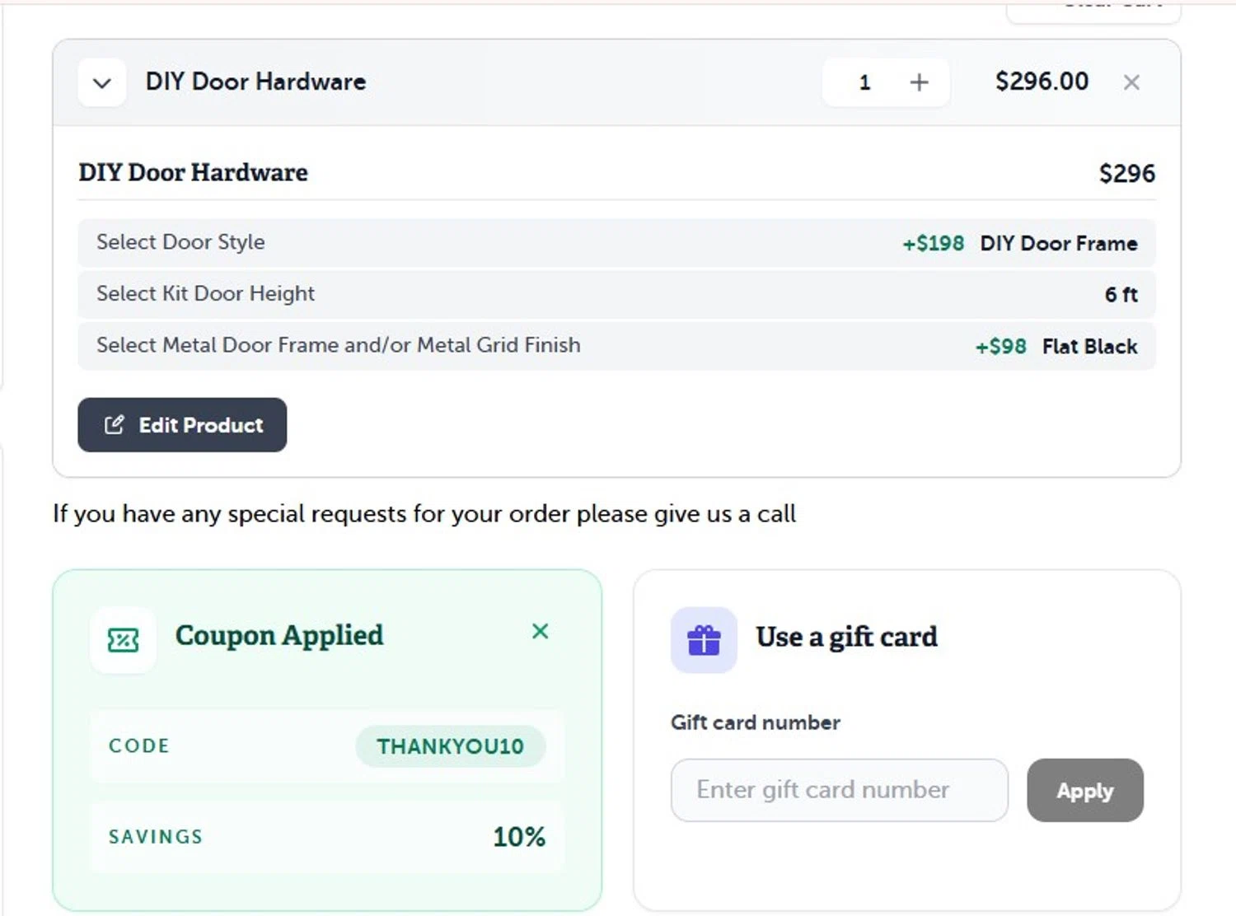This screenshot has height=916, width=1236.
Task: Click the 10% savings value
Action: [519, 837]
